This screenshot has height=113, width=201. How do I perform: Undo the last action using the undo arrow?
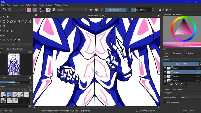coord(16,10)
